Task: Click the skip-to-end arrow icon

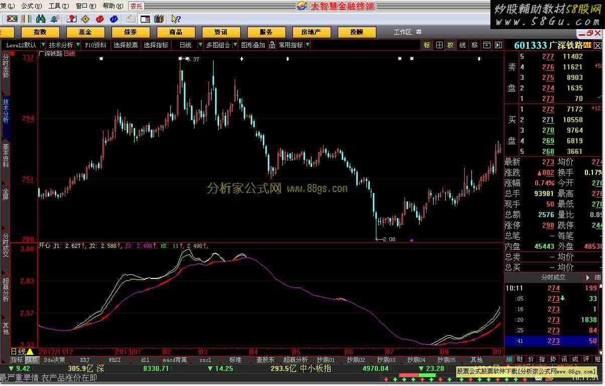Action: click(498, 45)
